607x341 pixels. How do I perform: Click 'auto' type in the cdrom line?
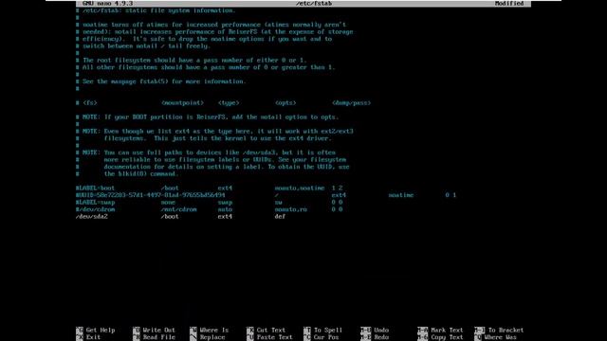click(x=225, y=209)
